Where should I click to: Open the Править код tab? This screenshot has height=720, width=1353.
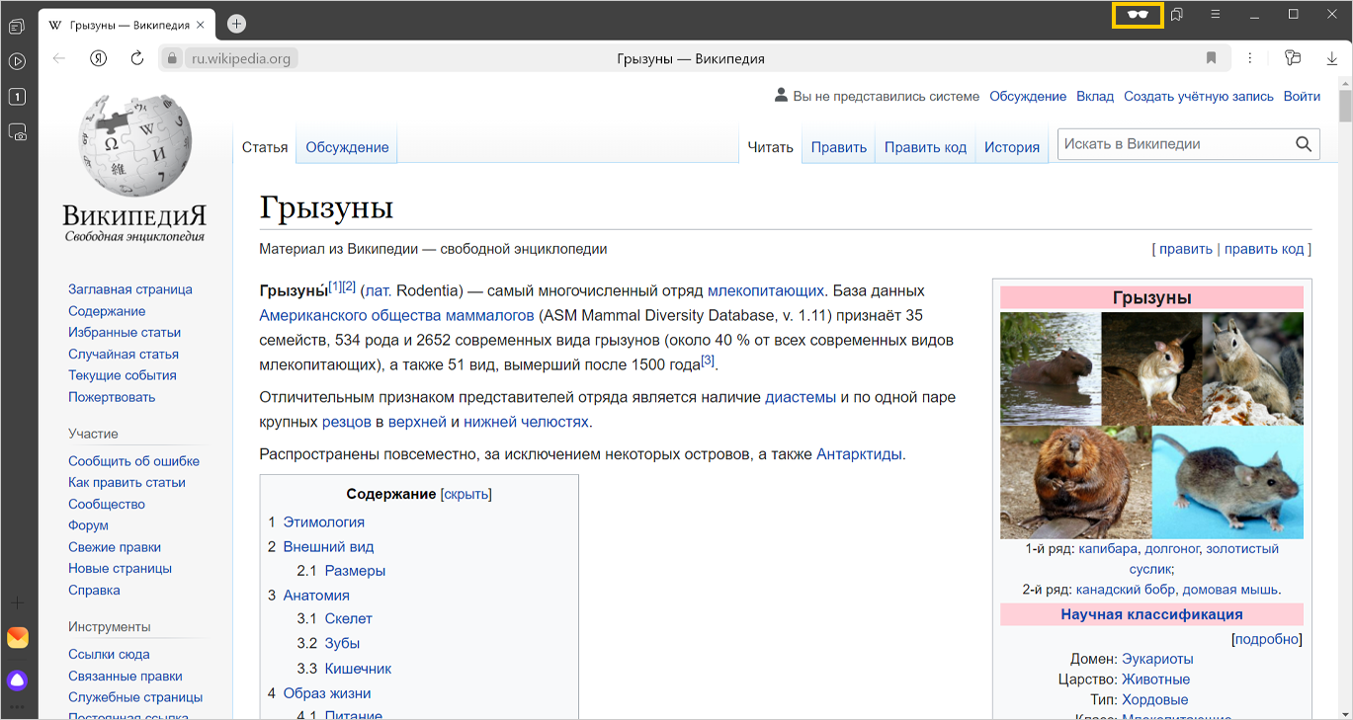[x=925, y=147]
